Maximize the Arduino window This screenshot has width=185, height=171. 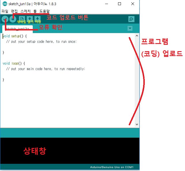pos(120,4)
